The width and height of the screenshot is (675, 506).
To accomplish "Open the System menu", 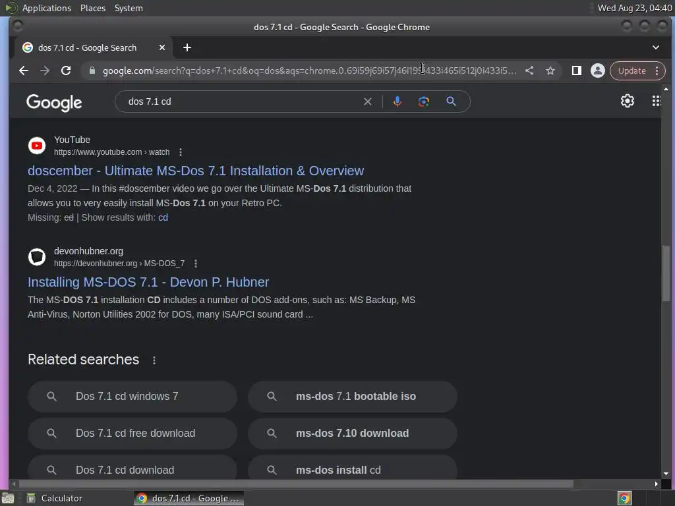I will (x=129, y=8).
